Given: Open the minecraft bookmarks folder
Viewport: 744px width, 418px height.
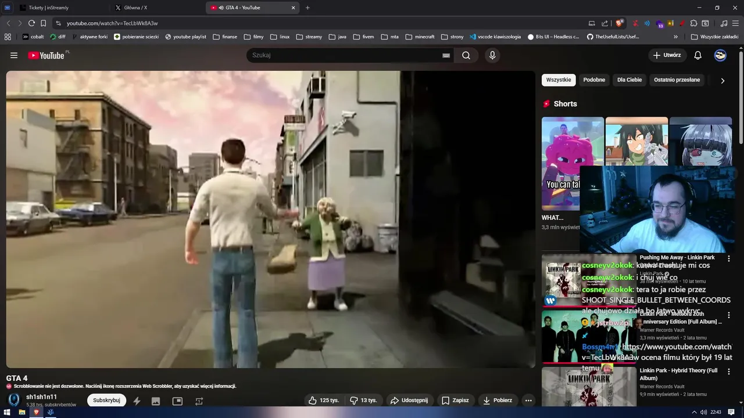Looking at the screenshot, I should coord(420,37).
